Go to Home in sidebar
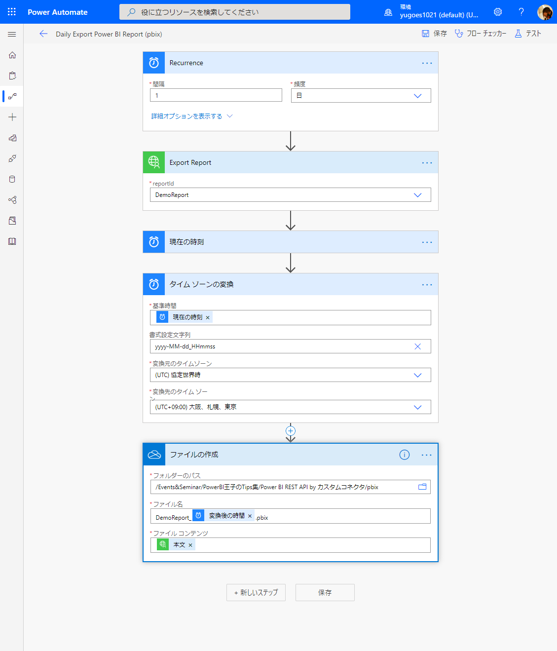 pos(12,55)
